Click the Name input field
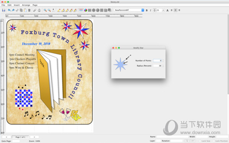 click(x=173, y=137)
